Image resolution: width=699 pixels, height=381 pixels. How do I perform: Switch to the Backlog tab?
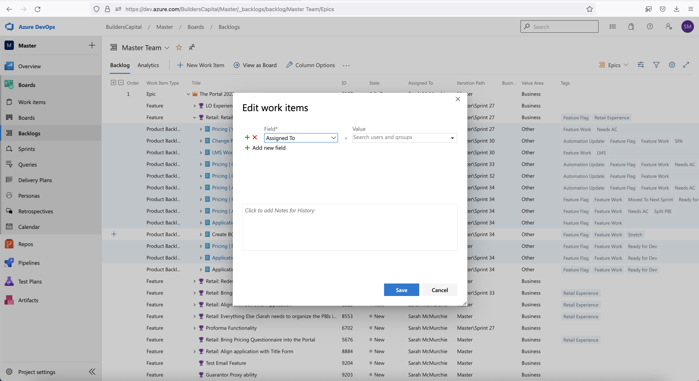[x=120, y=65]
